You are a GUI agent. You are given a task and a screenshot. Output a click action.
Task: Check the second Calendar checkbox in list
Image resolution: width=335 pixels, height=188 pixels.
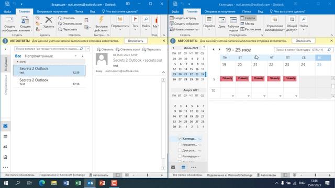click(180, 156)
